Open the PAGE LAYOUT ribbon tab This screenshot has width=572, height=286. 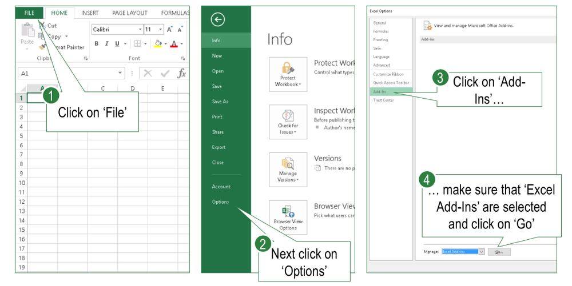pyautogui.click(x=129, y=13)
